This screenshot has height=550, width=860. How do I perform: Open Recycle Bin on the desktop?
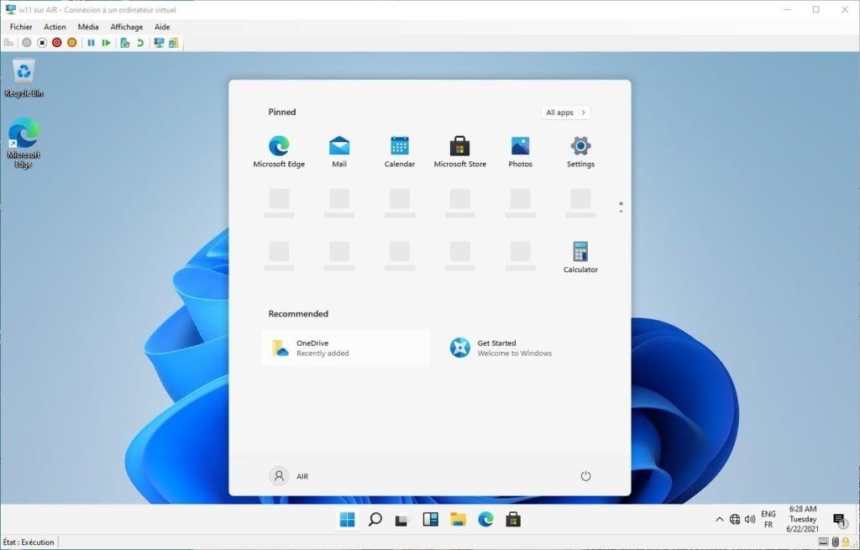[x=24, y=78]
